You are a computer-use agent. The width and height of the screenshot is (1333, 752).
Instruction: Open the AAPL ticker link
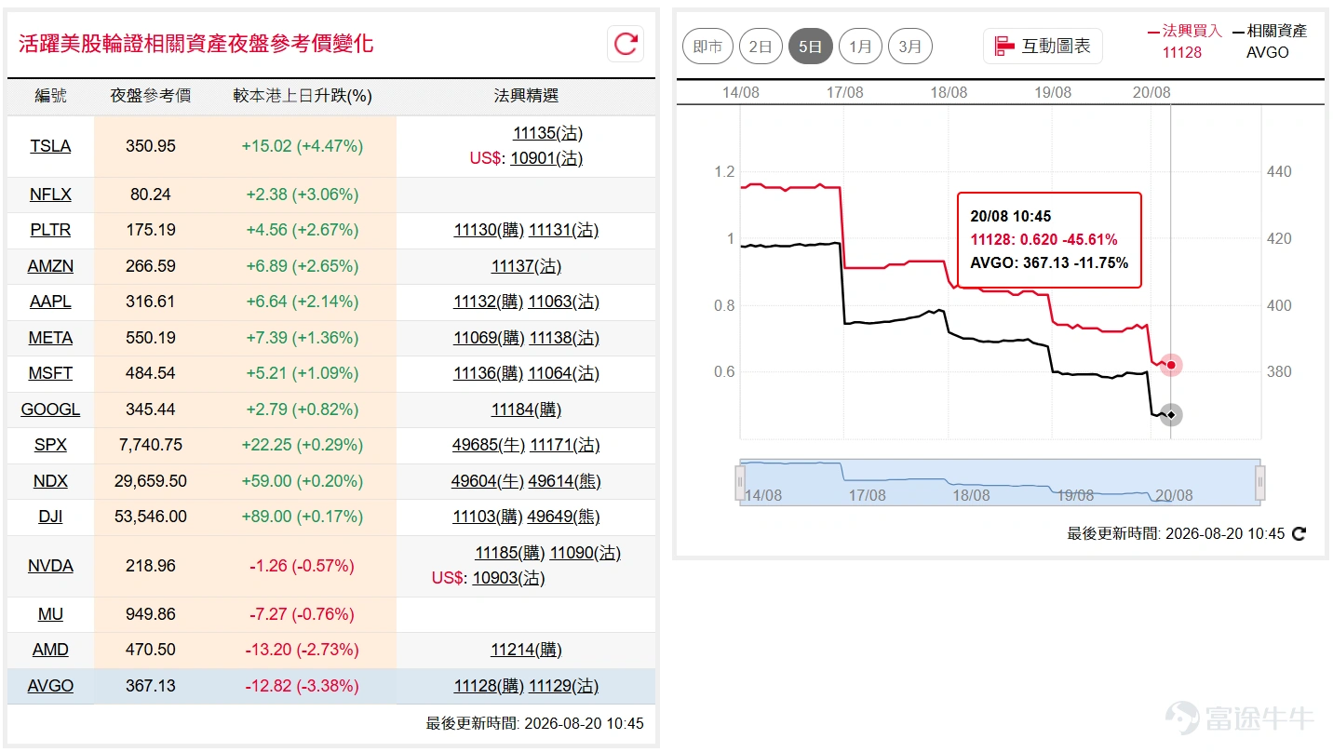point(50,302)
